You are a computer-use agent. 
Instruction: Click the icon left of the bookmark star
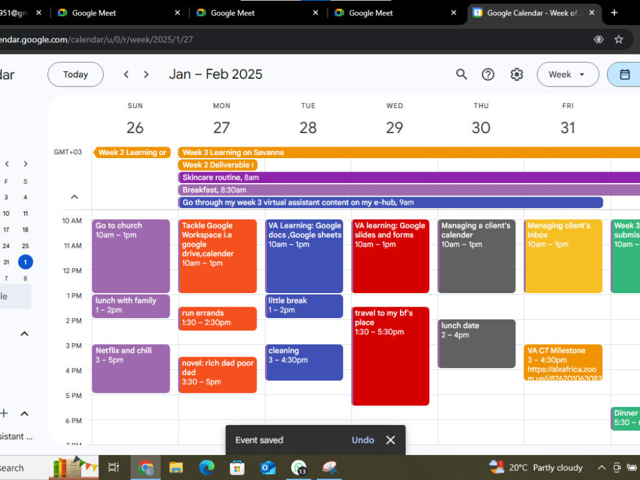click(598, 40)
